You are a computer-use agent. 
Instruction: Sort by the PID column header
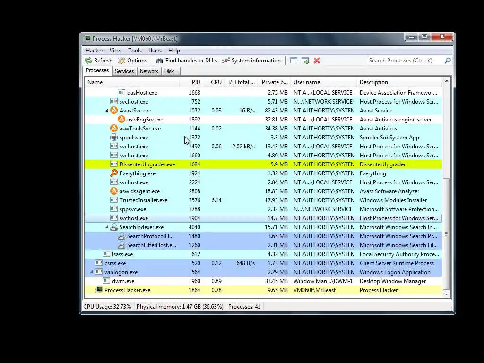point(191,82)
